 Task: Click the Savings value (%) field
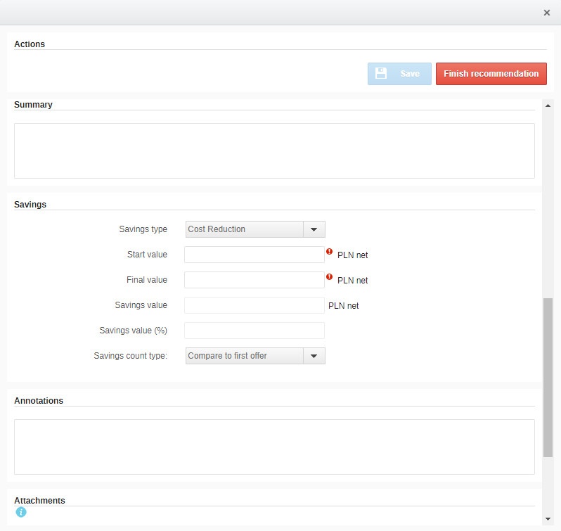click(x=254, y=331)
